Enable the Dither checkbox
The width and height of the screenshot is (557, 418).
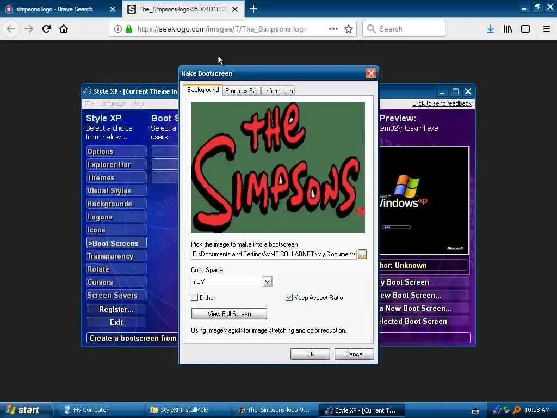(x=194, y=298)
